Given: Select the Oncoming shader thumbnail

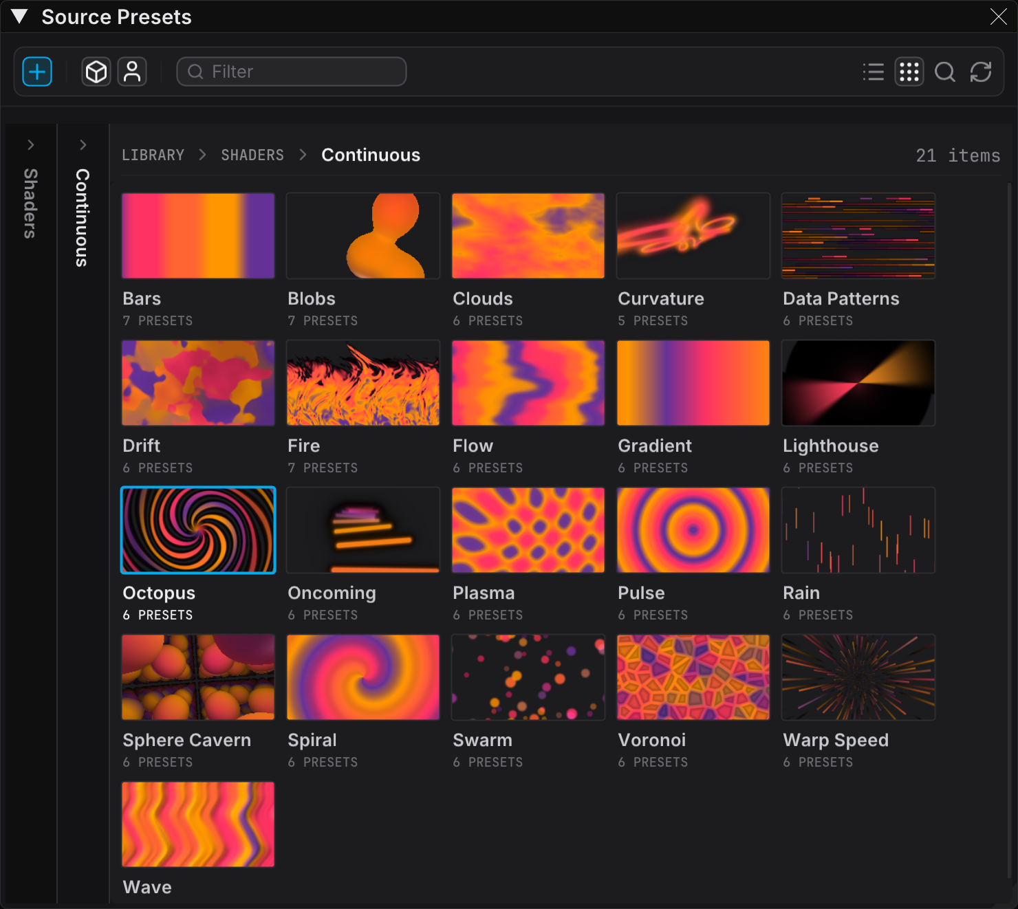Looking at the screenshot, I should [363, 530].
